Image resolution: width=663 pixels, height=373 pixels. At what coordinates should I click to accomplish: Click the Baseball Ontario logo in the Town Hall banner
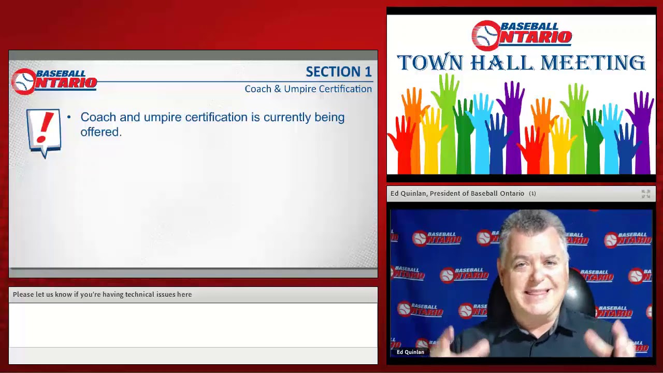click(522, 35)
